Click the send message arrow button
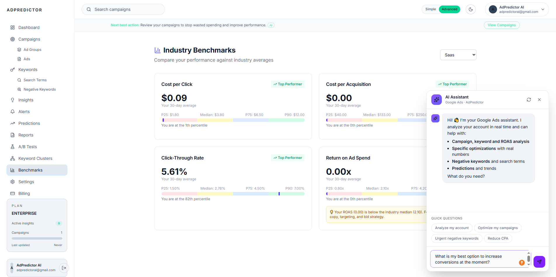 (539, 262)
